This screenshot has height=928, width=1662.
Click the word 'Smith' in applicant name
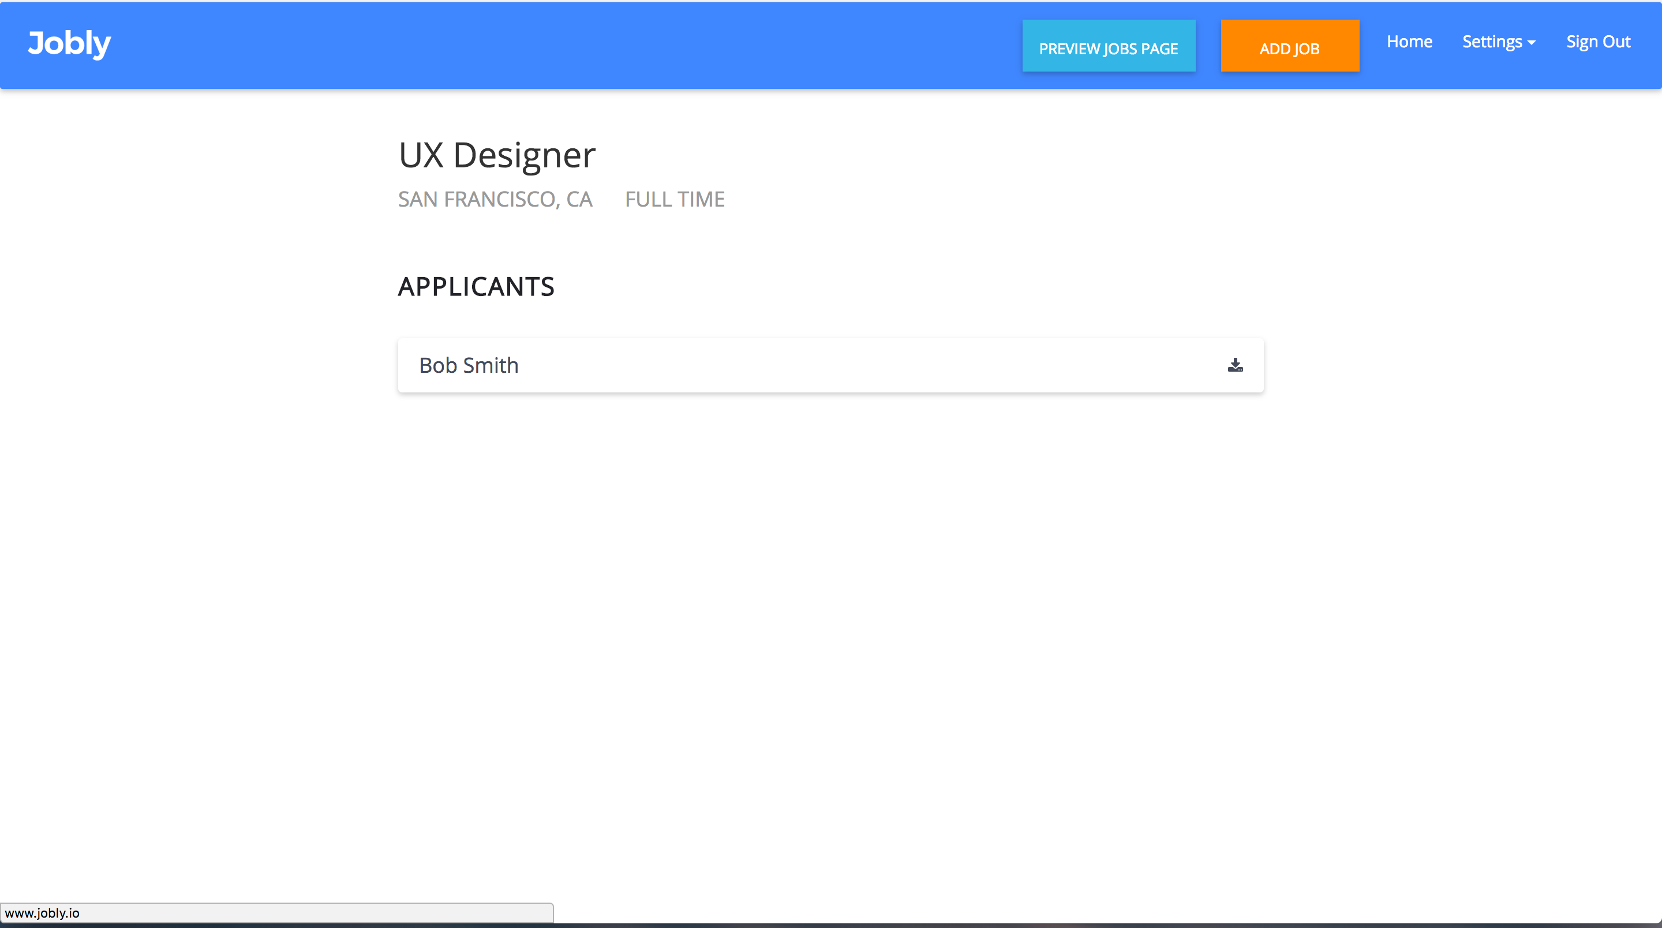[x=491, y=365]
